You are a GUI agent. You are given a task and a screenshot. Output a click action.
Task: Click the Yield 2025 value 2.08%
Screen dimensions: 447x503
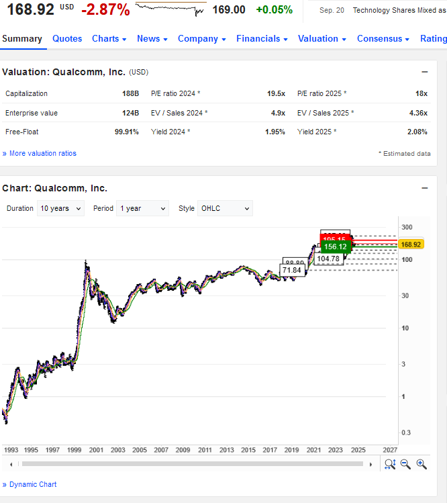pyautogui.click(x=417, y=132)
